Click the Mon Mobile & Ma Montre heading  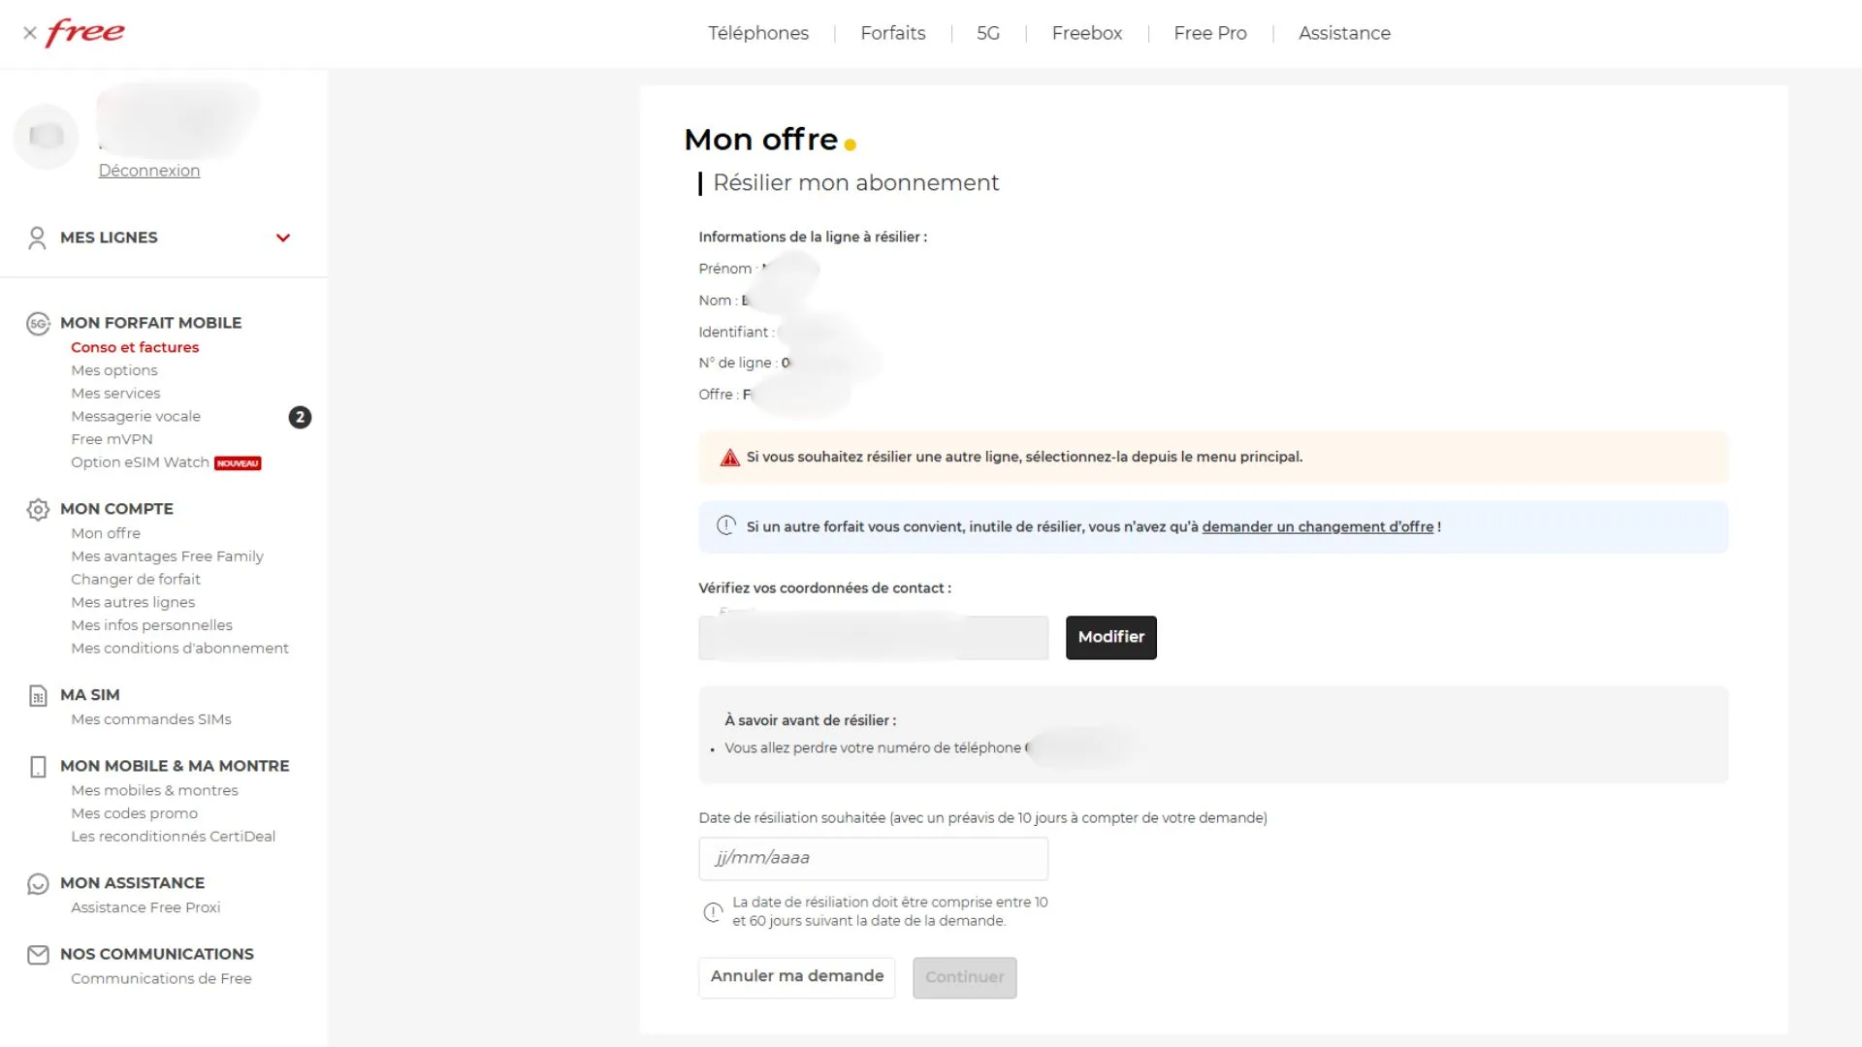pos(175,766)
